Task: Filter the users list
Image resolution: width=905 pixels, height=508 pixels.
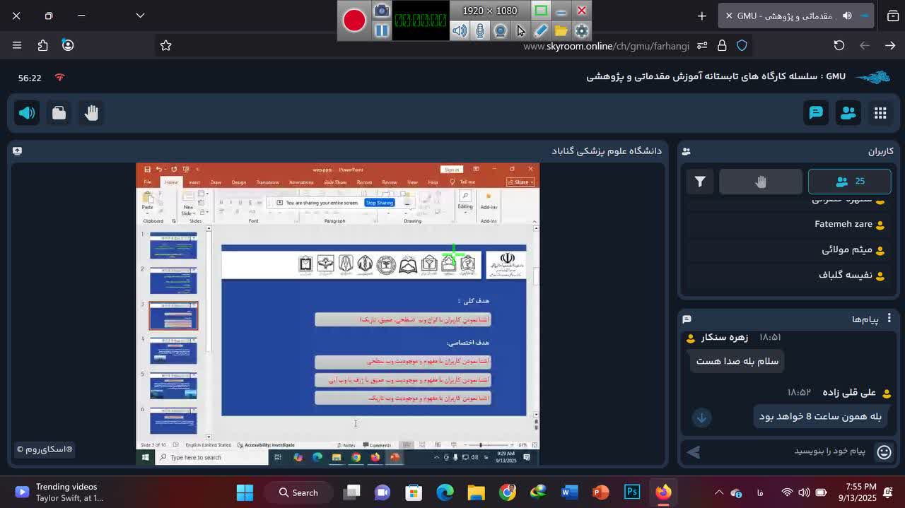Action: click(x=699, y=182)
